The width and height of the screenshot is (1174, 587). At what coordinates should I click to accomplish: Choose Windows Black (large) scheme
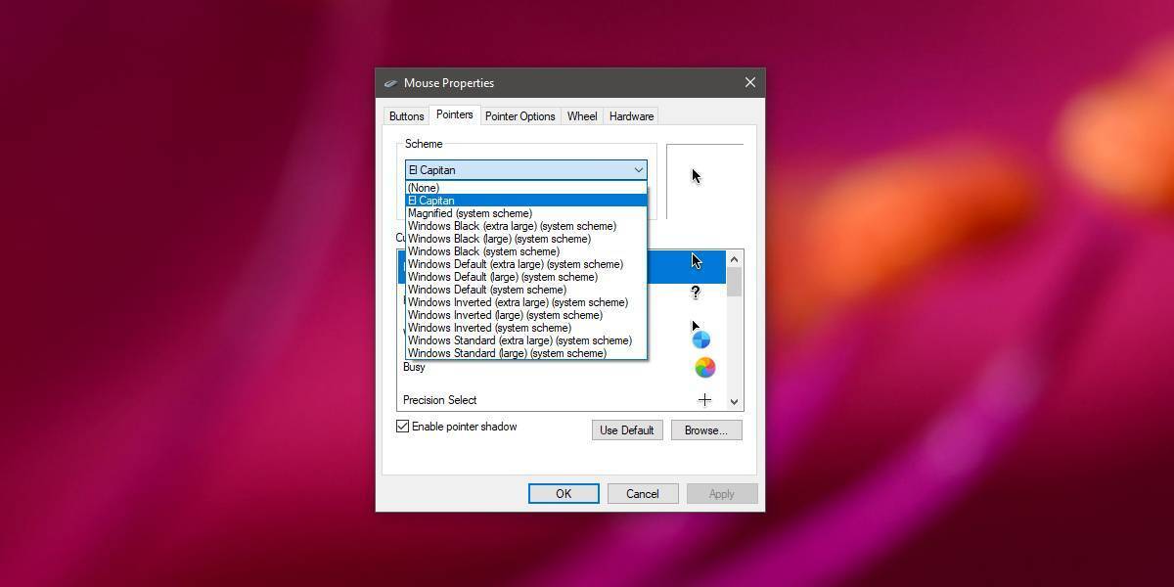coord(526,239)
